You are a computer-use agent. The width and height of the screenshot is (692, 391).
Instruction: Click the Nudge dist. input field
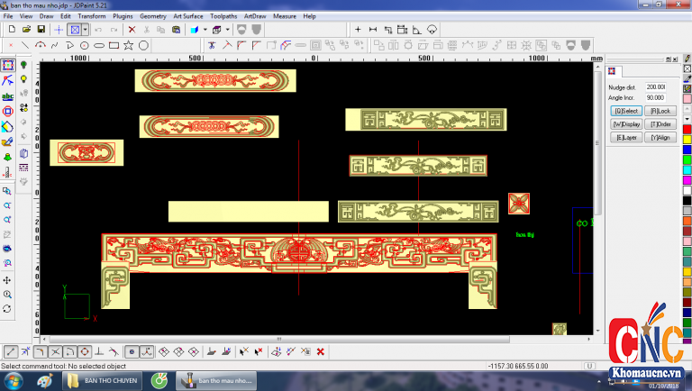click(655, 86)
